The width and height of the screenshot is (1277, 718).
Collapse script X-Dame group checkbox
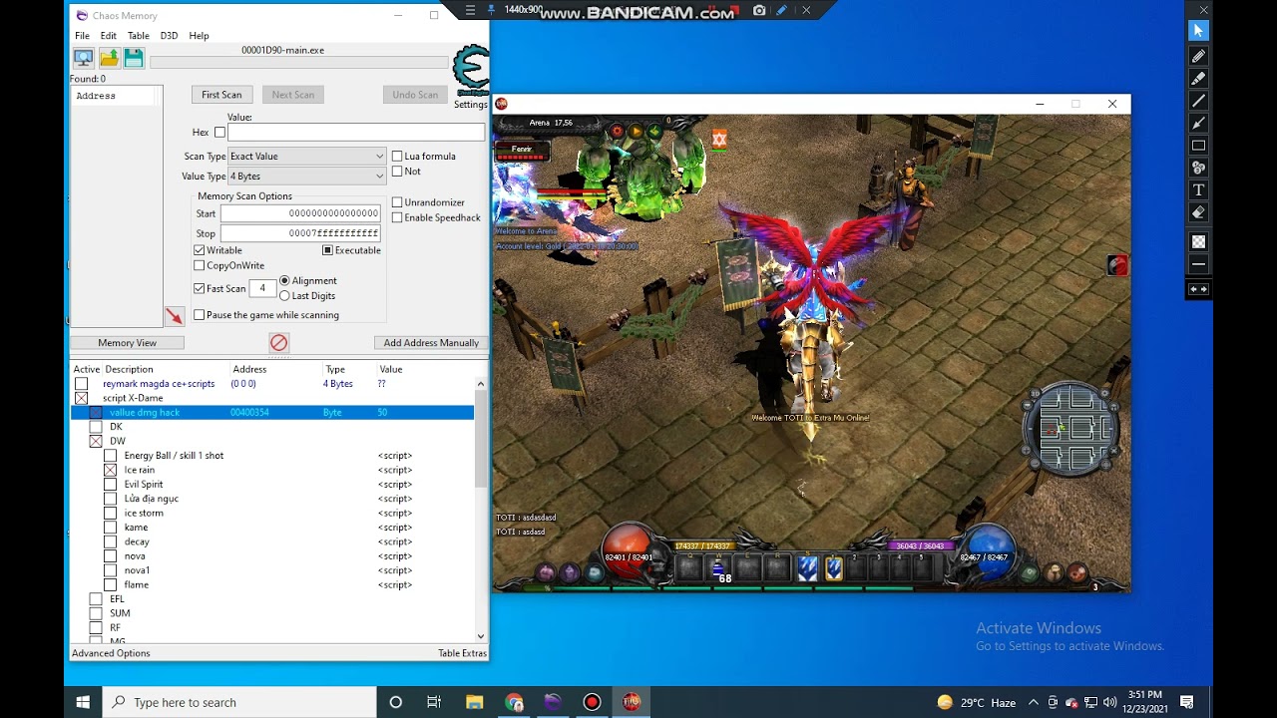pos(82,398)
